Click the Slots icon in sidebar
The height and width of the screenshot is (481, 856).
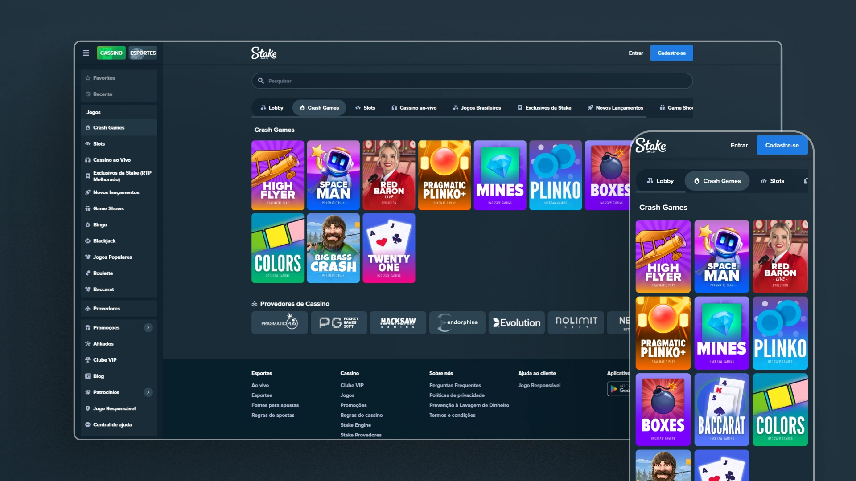(x=88, y=144)
